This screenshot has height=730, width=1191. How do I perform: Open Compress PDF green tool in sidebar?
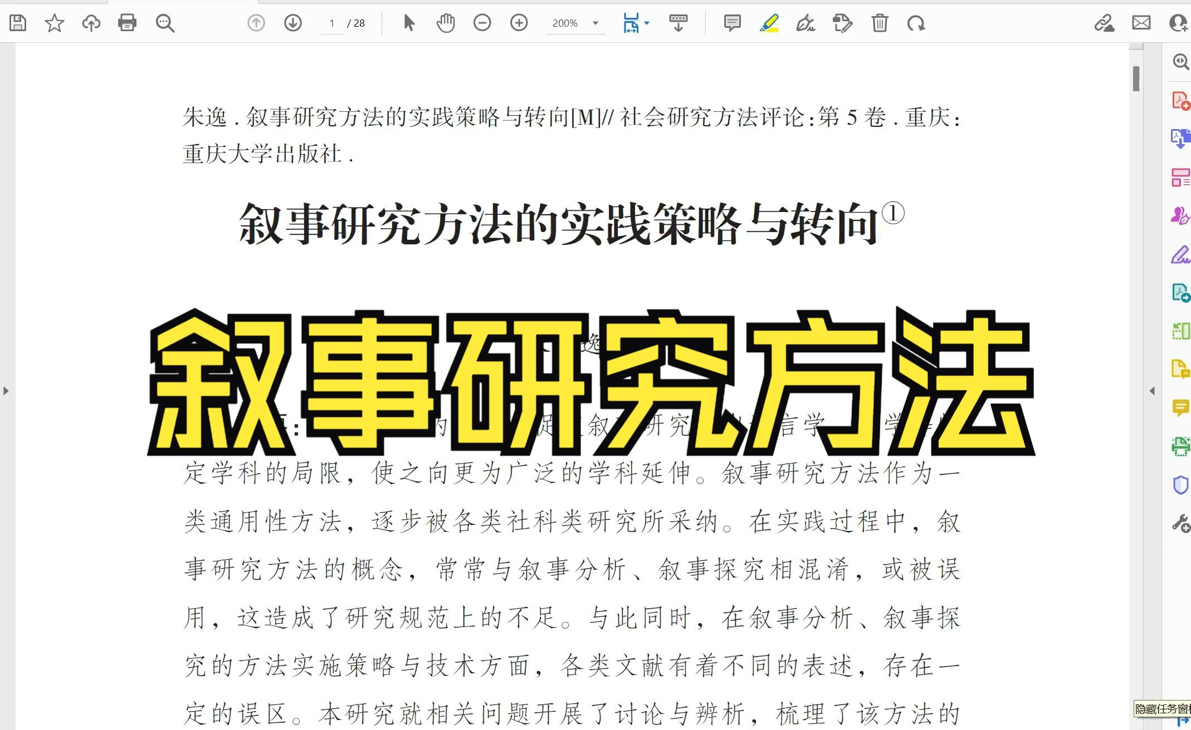(1180, 331)
